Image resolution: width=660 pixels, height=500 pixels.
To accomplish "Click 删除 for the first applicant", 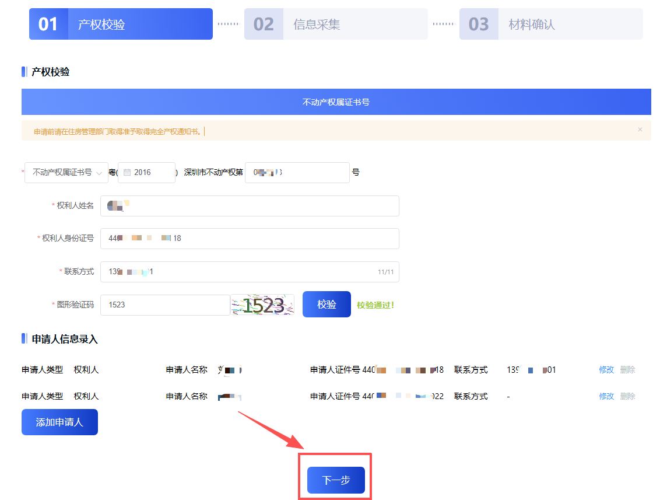I will (x=627, y=370).
